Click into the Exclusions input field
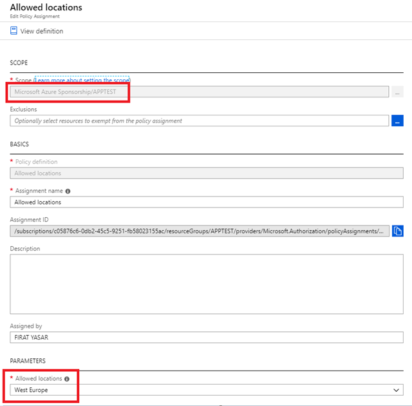Viewport: 412px width, 406px height. pos(200,121)
